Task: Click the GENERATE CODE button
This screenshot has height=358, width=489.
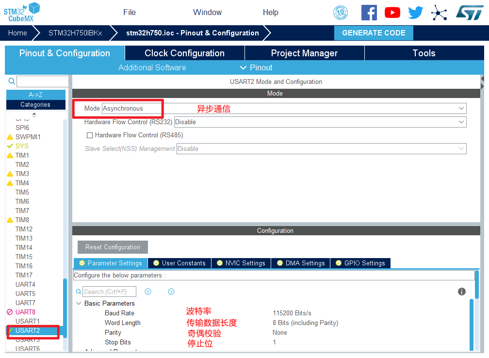Action: coord(374,33)
